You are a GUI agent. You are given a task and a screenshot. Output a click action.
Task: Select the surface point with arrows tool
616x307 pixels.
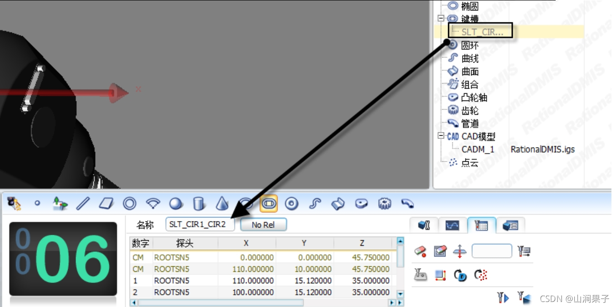pyautogui.click(x=60, y=204)
